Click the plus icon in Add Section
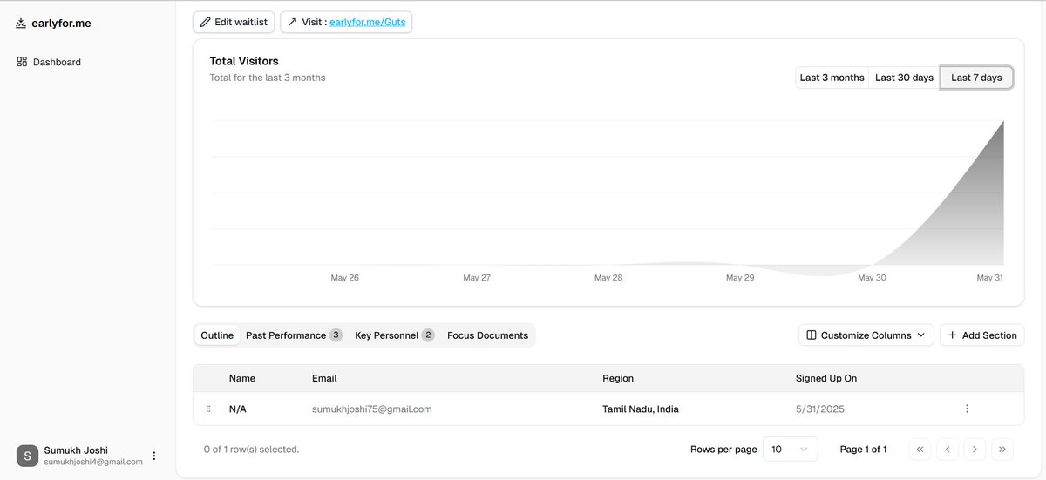Screen dimensions: 1046x480 tap(952, 335)
